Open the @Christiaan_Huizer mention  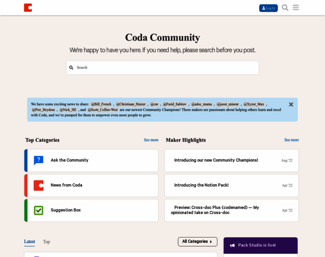[130, 104]
